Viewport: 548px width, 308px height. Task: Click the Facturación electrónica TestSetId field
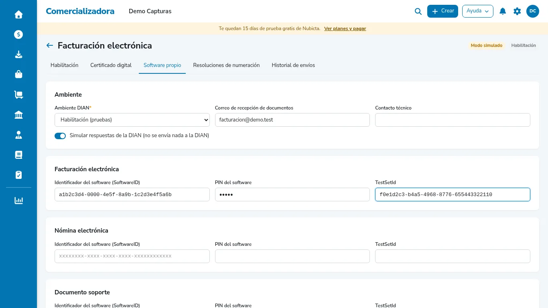tap(453, 195)
